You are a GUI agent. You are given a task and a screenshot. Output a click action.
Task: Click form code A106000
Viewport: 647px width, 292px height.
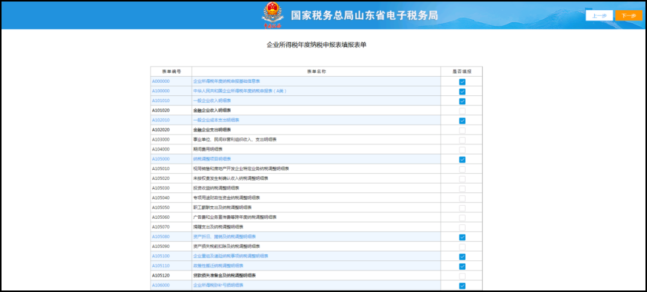[161, 285]
